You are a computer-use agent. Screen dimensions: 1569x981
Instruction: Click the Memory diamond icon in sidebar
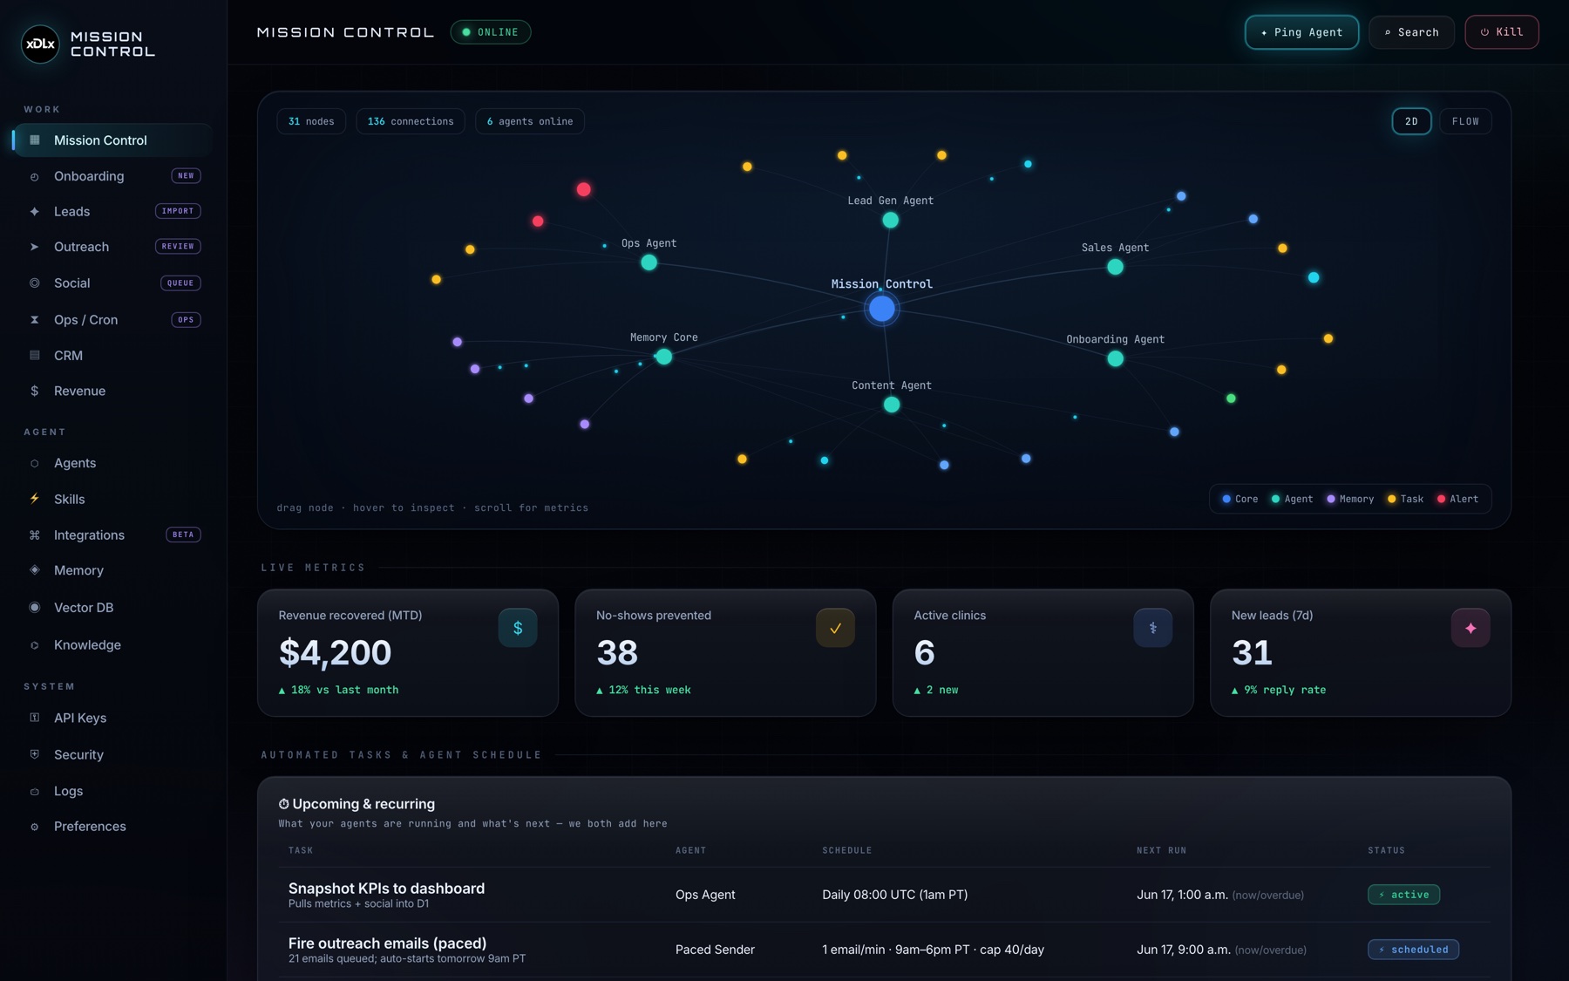[35, 569]
